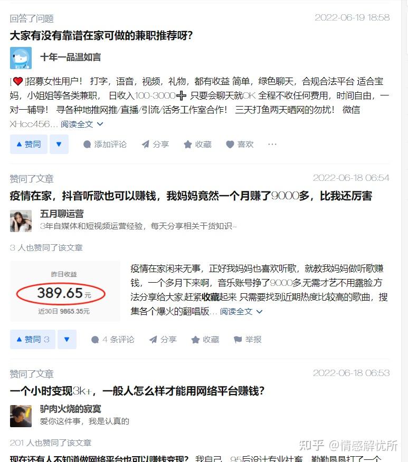Open the three-dot more options menu
Screen dimensions: 408x462
pos(272,145)
